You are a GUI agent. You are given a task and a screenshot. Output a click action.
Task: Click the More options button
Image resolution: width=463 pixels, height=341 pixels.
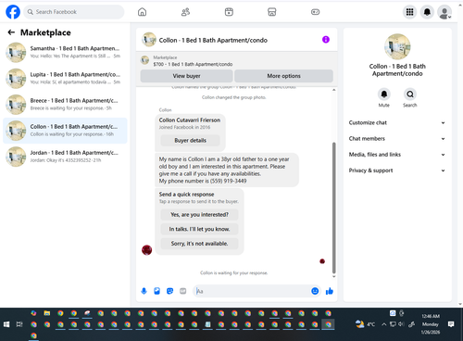coord(283,76)
